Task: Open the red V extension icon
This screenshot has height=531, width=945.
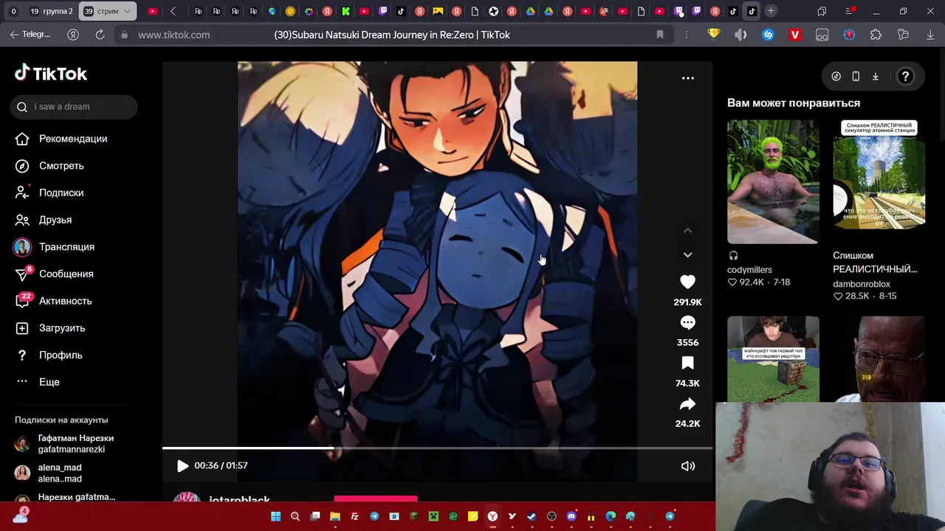Action: [x=794, y=35]
